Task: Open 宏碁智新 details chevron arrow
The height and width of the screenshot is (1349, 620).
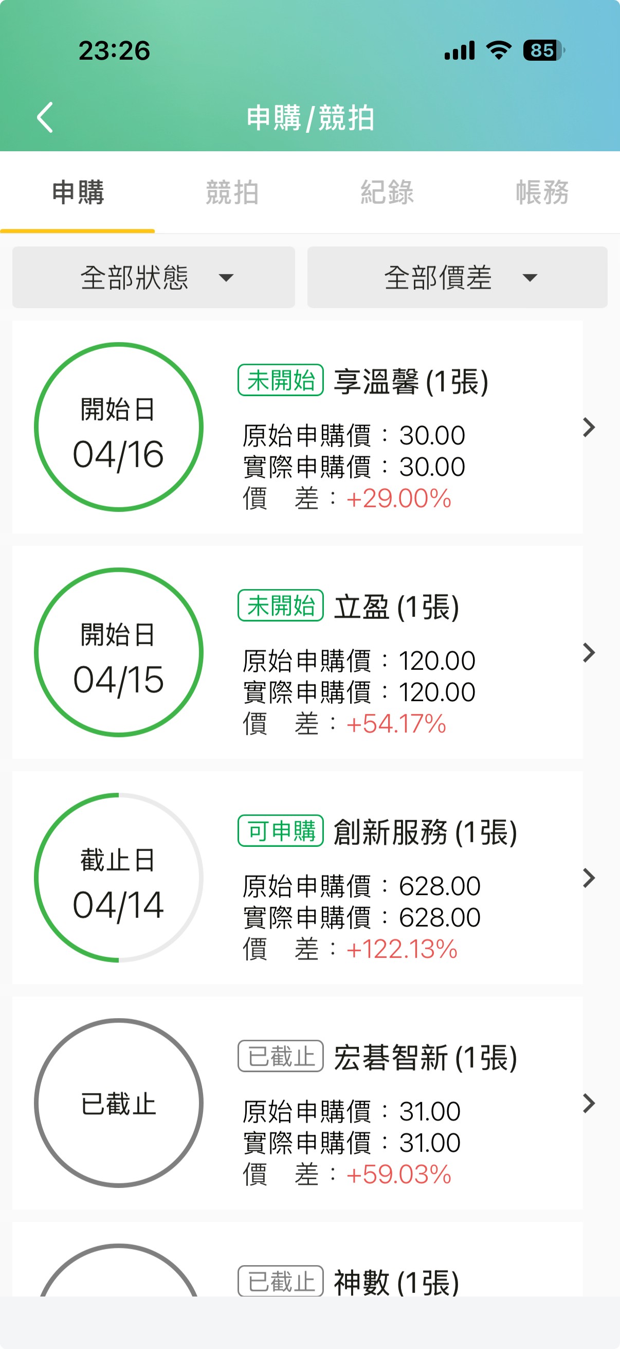Action: coord(589,1104)
